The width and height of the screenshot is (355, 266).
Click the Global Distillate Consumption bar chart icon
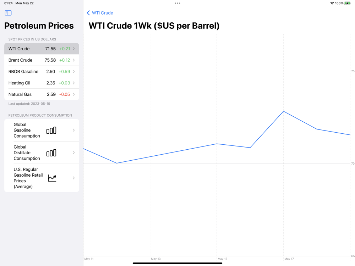point(51,153)
